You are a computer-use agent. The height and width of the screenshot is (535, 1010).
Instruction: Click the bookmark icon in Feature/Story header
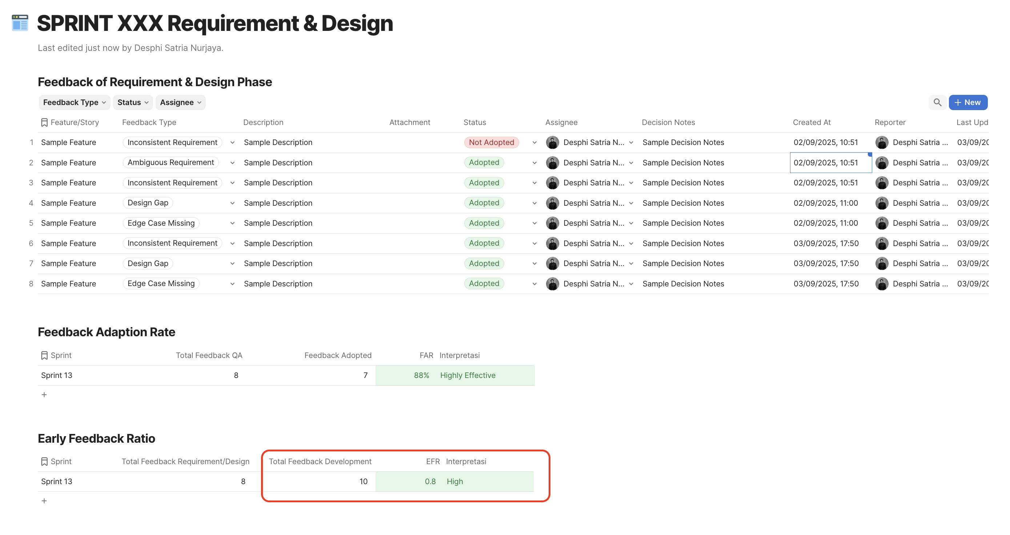click(x=44, y=122)
